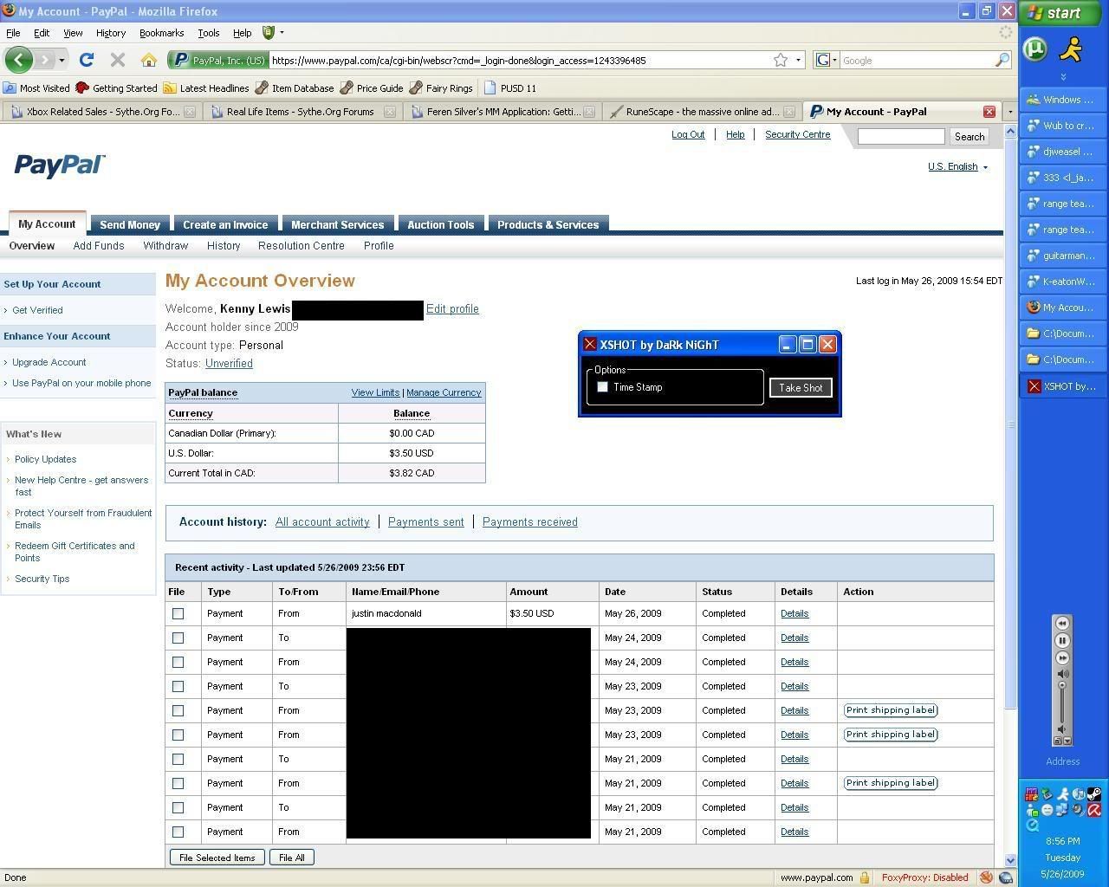The image size is (1109, 887).
Task: Open Details for the justin macdonald payment
Action: coord(794,613)
